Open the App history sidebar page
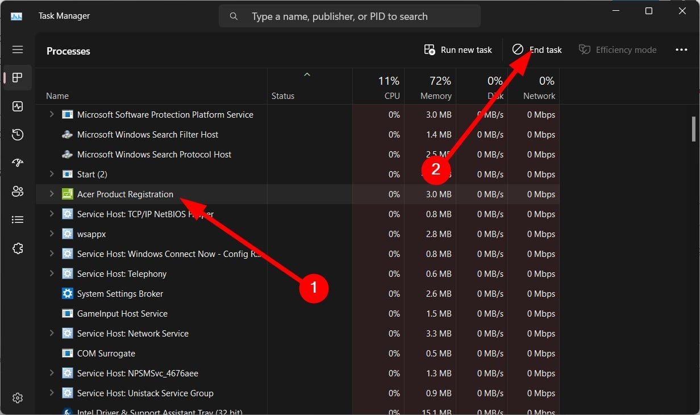This screenshot has height=415, width=700. pyautogui.click(x=18, y=135)
